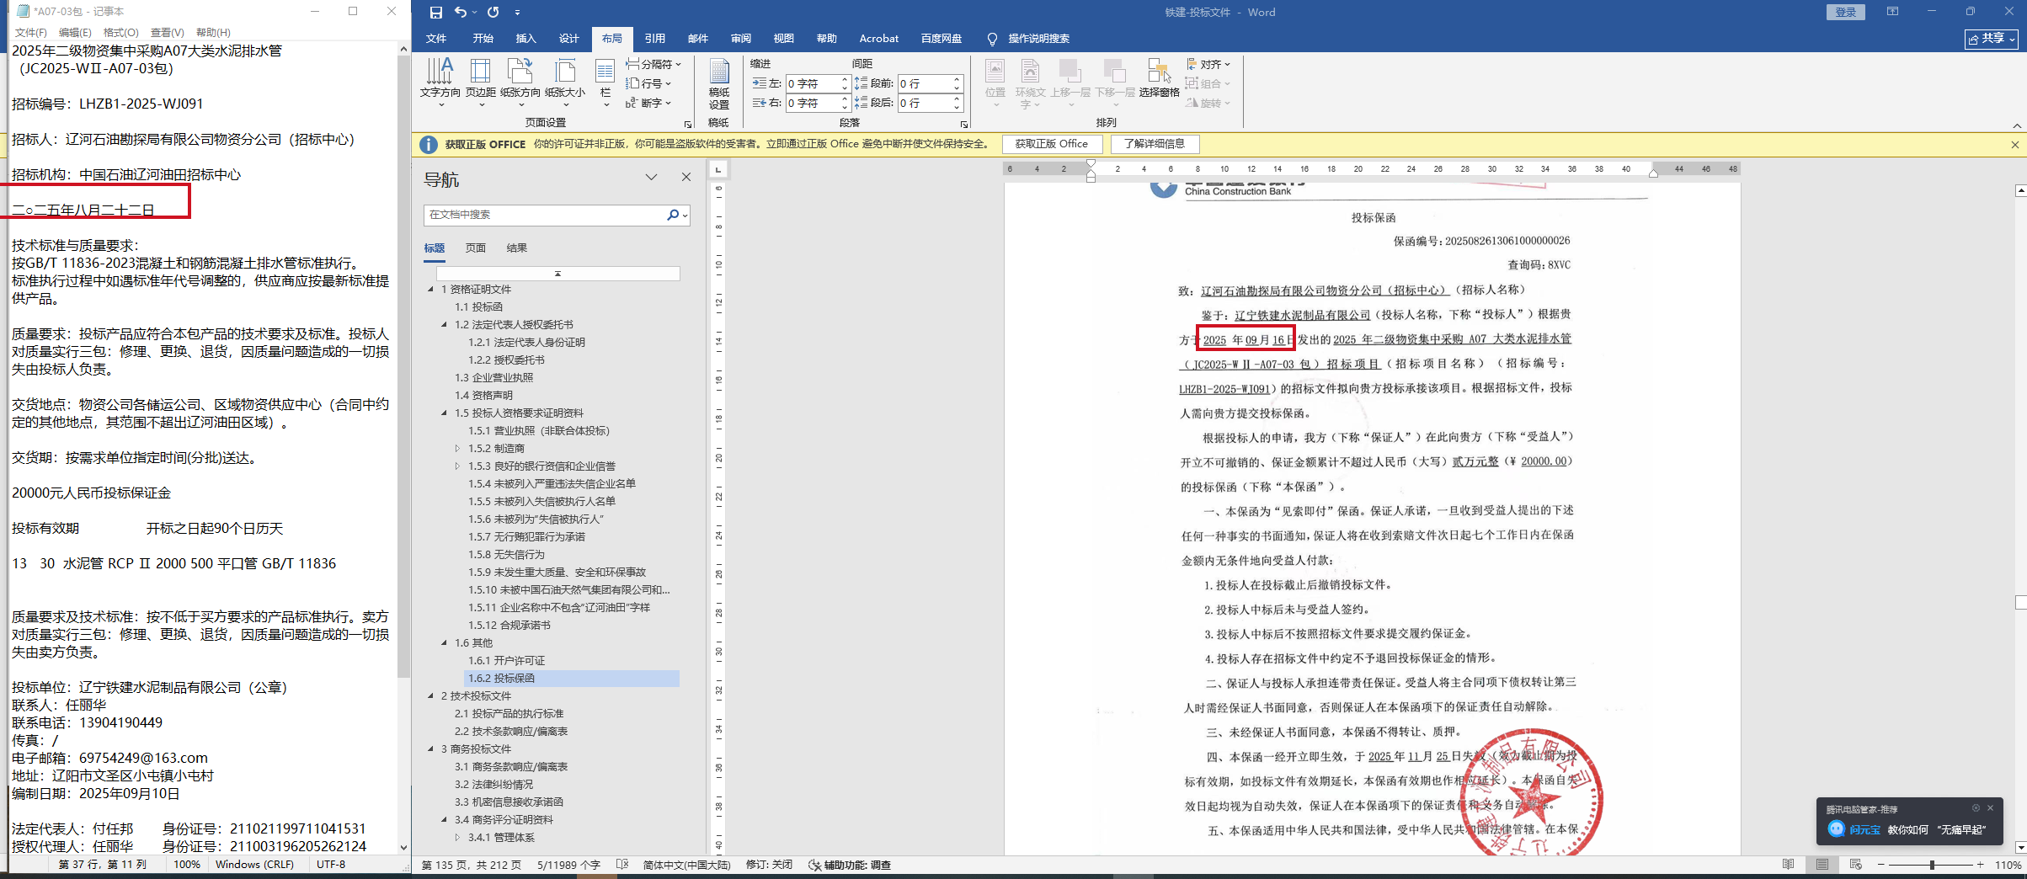The height and width of the screenshot is (879, 2027).
Task: Click the zoom slider handle in status bar
Action: (x=1932, y=865)
